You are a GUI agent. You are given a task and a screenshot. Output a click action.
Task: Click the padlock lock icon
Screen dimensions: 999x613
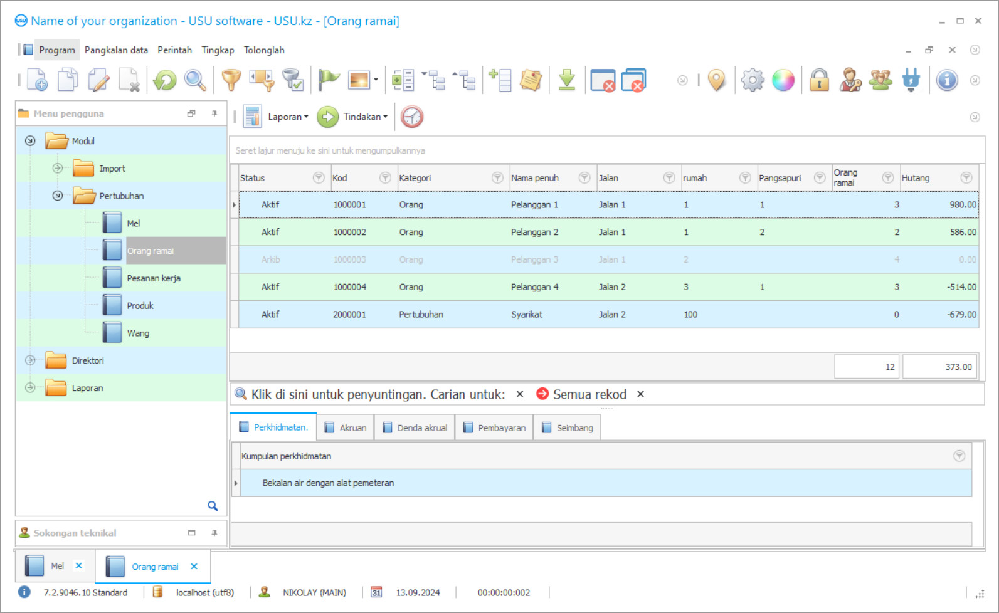819,80
